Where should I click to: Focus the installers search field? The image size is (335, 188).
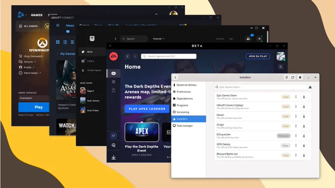pyautogui.click(x=261, y=87)
